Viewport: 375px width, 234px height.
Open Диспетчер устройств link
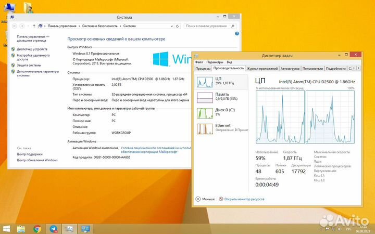pyautogui.click(x=32, y=49)
